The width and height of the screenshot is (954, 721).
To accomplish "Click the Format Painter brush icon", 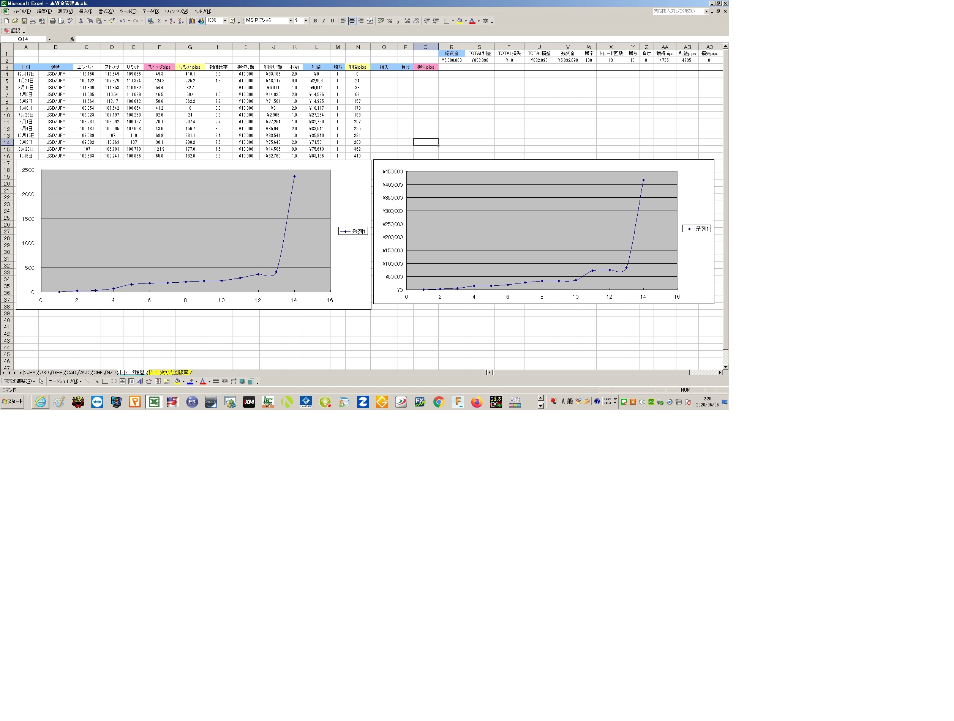I will point(112,21).
